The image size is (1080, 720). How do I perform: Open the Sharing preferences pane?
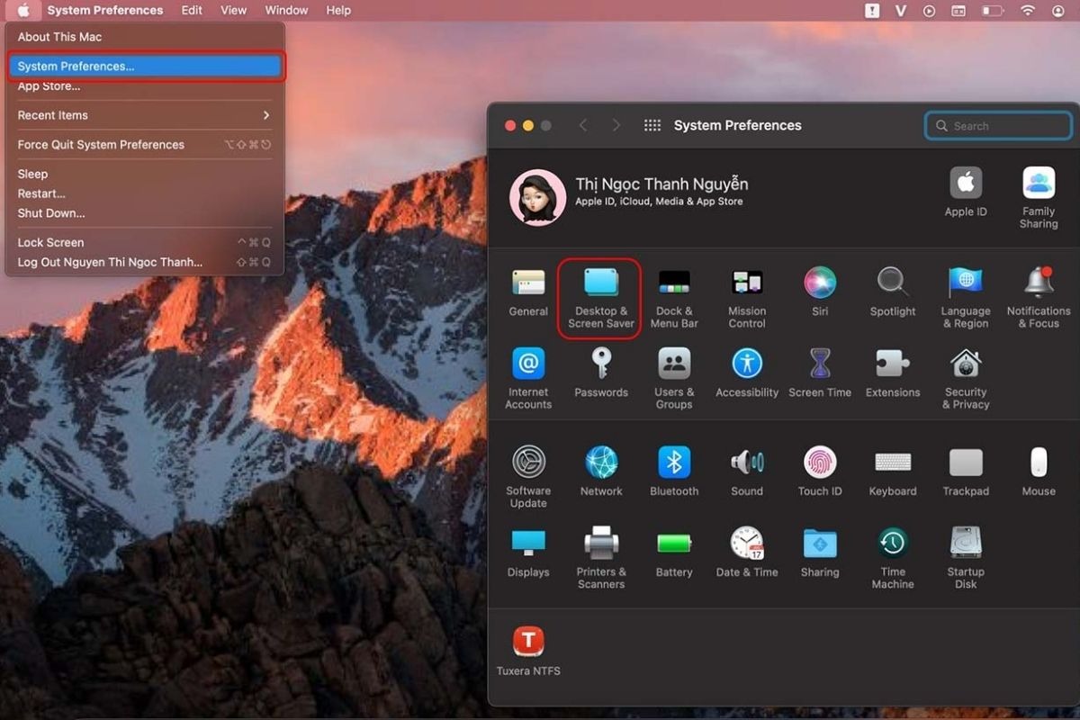(820, 553)
